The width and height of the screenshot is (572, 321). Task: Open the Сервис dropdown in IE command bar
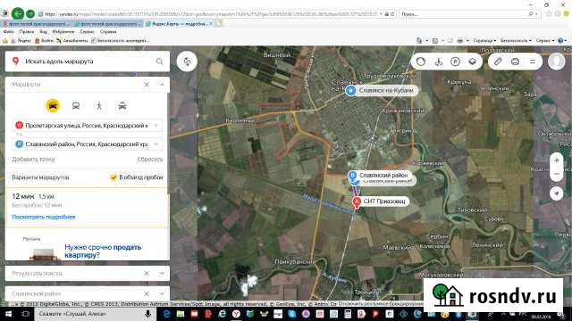pos(545,41)
